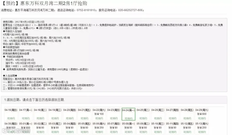Select the 05-02(周二) date cell
The image size is (232, 135).
[40, 128]
